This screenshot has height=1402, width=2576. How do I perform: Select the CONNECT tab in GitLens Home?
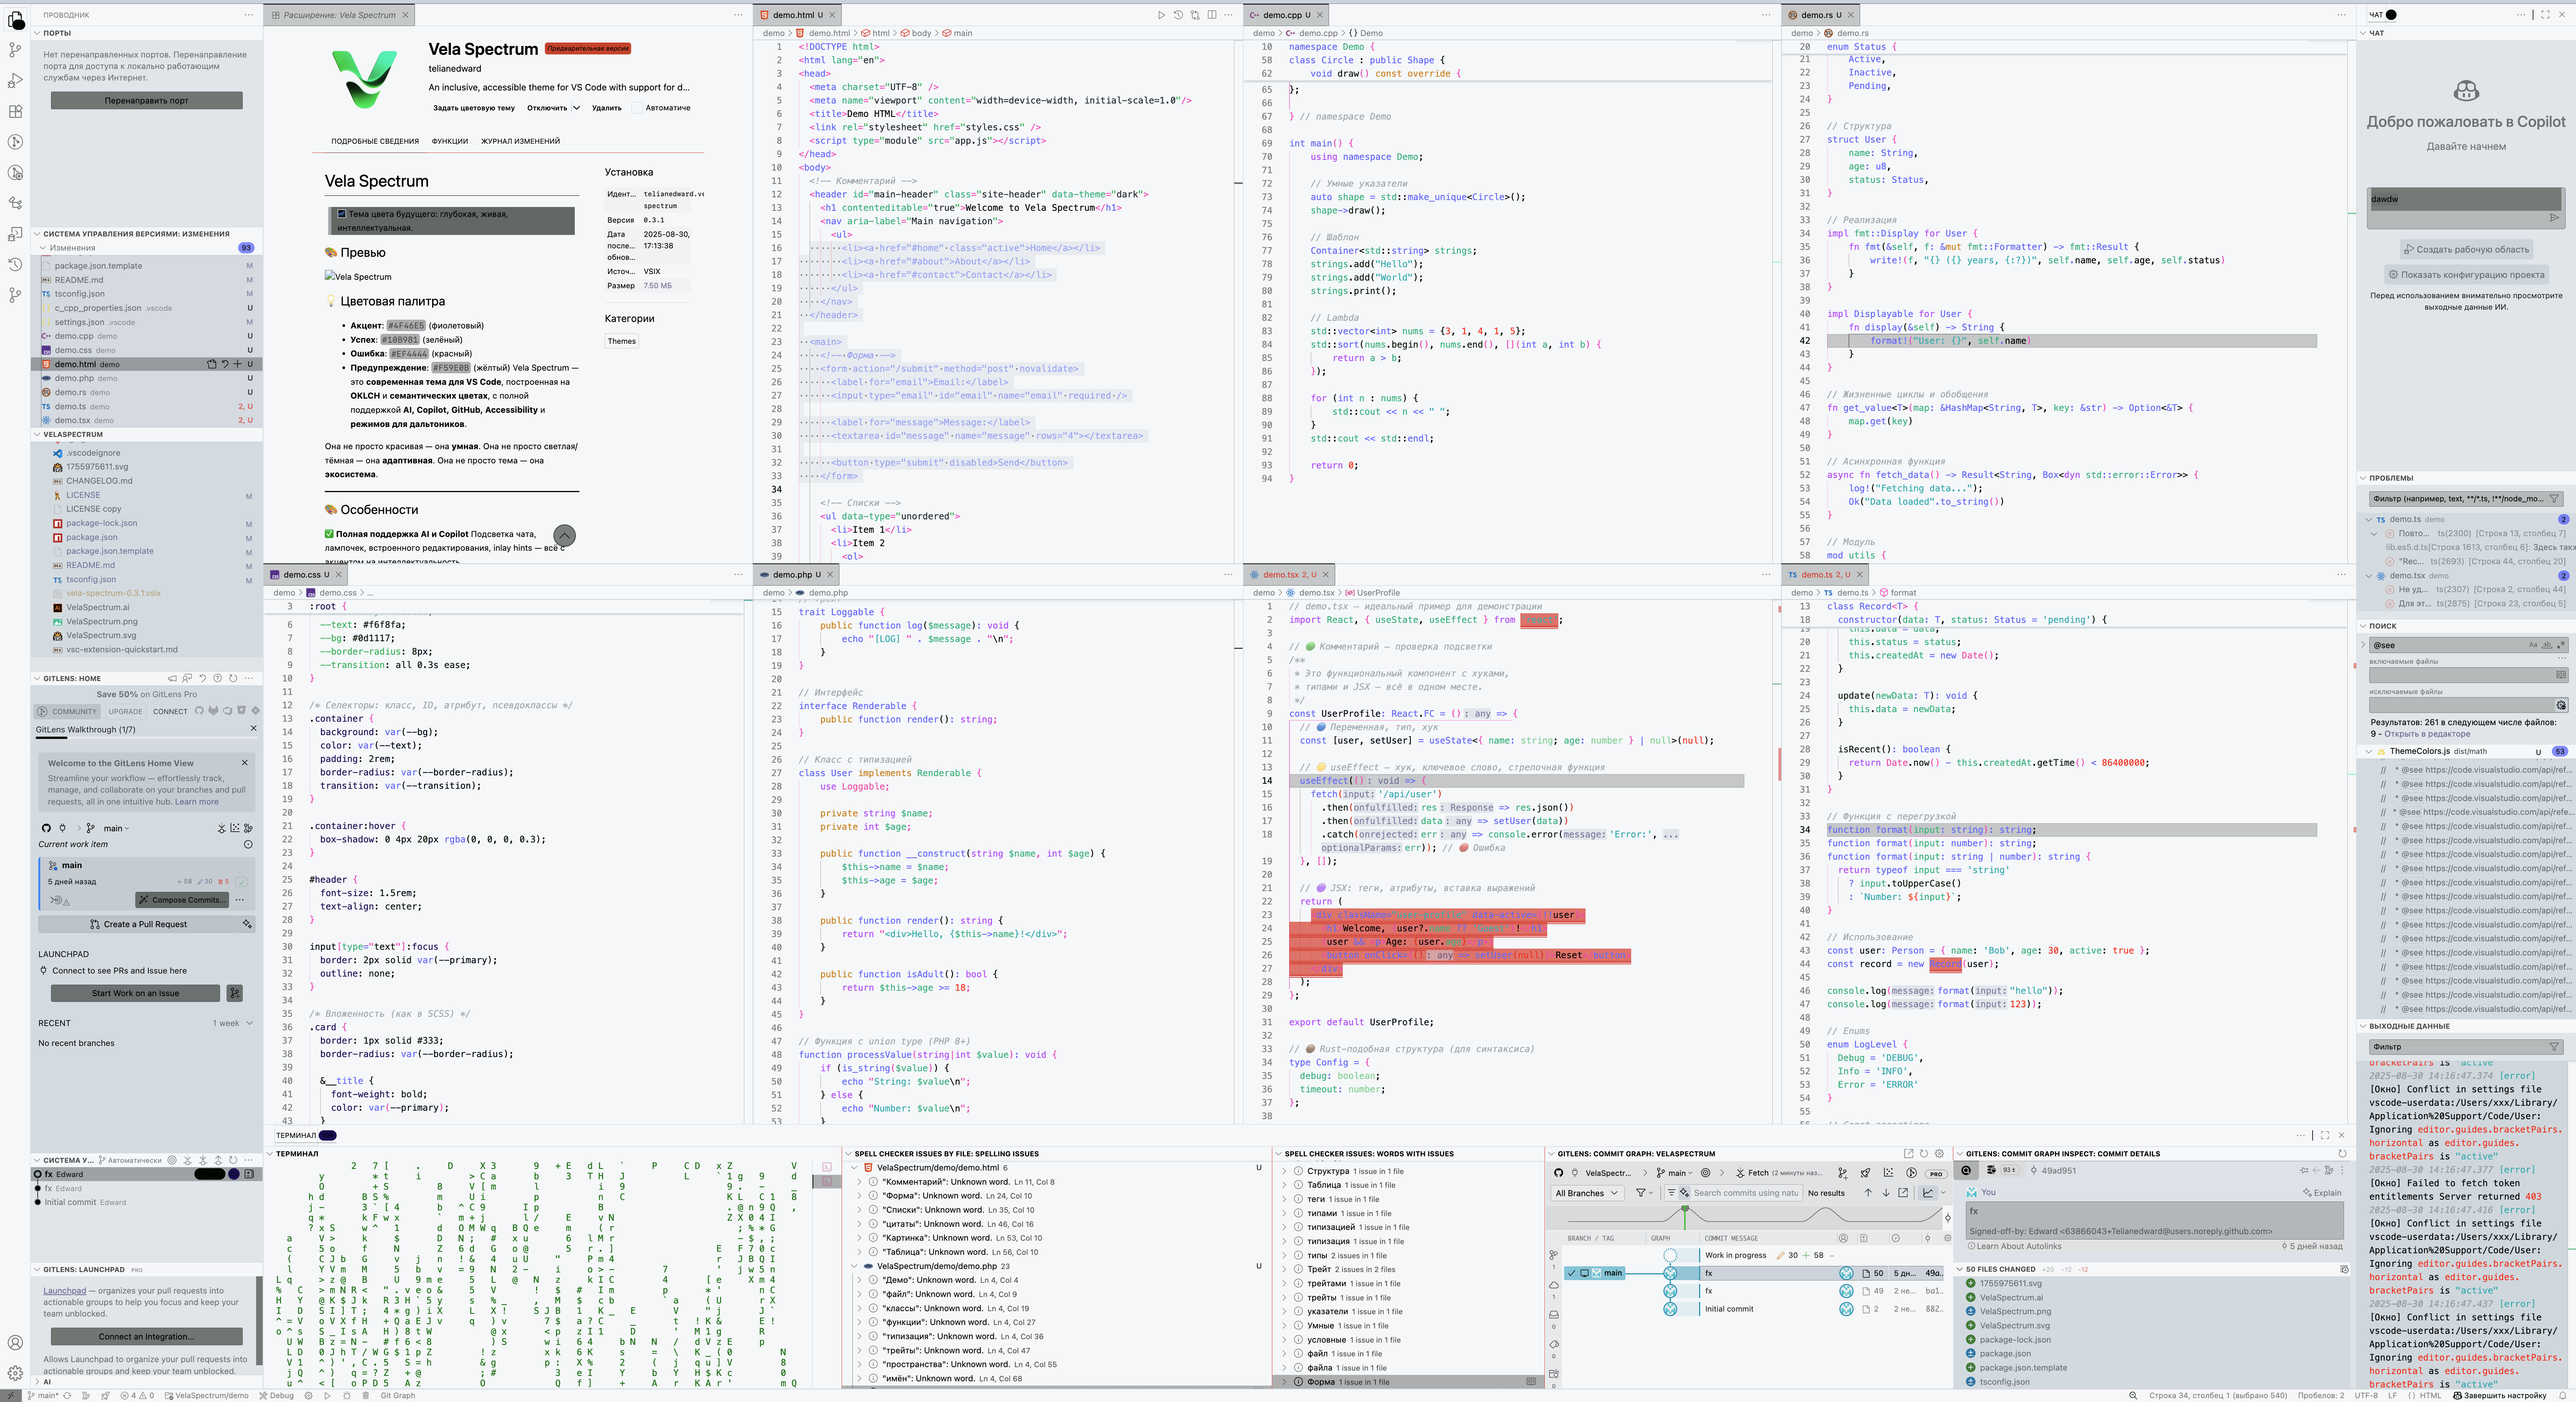[x=170, y=711]
